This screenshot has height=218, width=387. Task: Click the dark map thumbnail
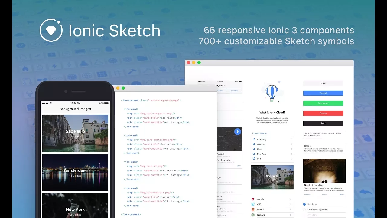click(229, 139)
